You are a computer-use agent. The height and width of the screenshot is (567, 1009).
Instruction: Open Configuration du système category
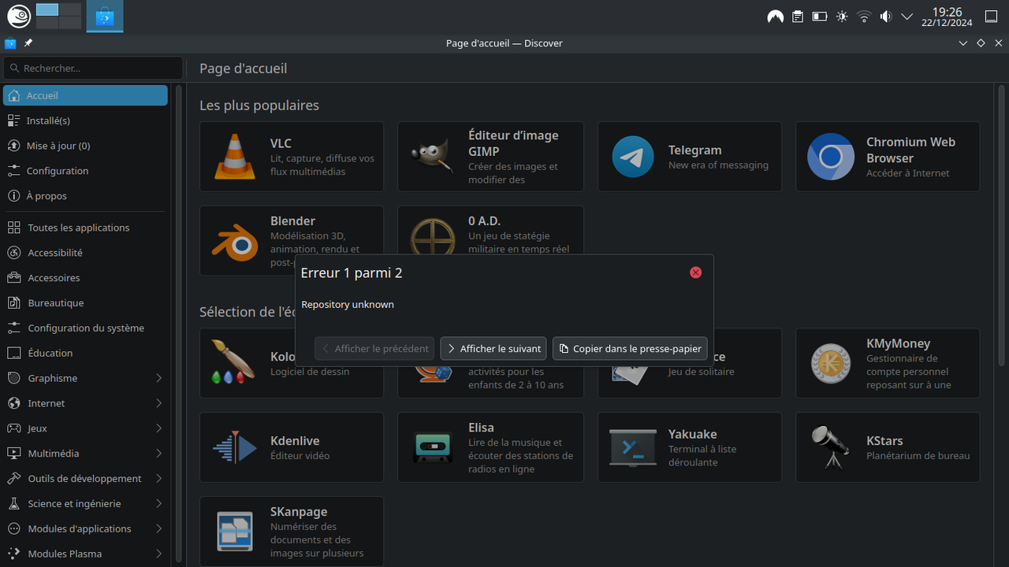point(85,328)
